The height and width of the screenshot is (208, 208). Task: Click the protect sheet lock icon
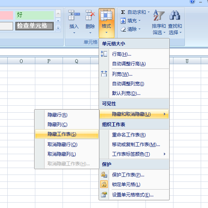click(104, 175)
